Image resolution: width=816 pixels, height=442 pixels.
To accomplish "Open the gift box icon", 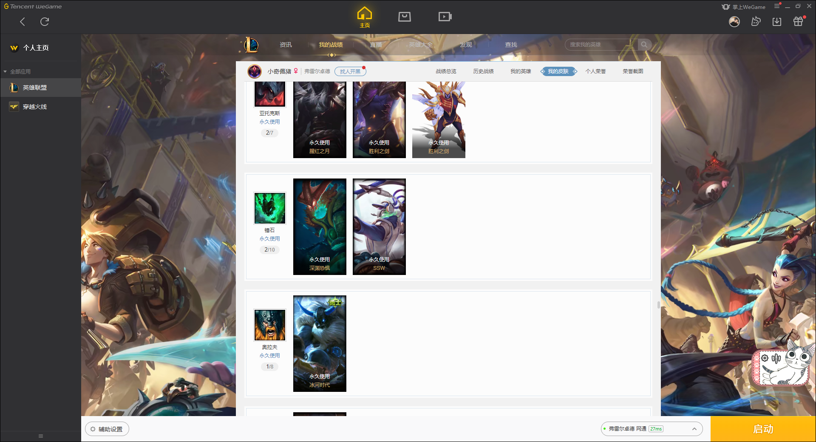I will 798,21.
